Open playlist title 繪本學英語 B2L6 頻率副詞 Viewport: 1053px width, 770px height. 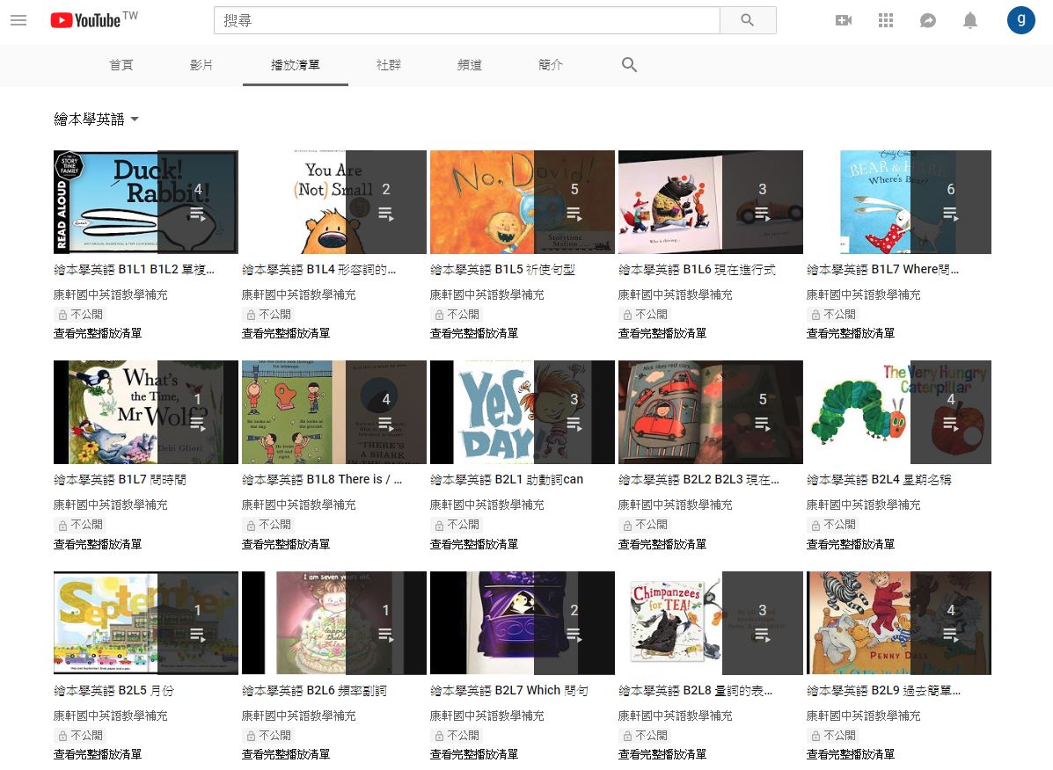[314, 690]
